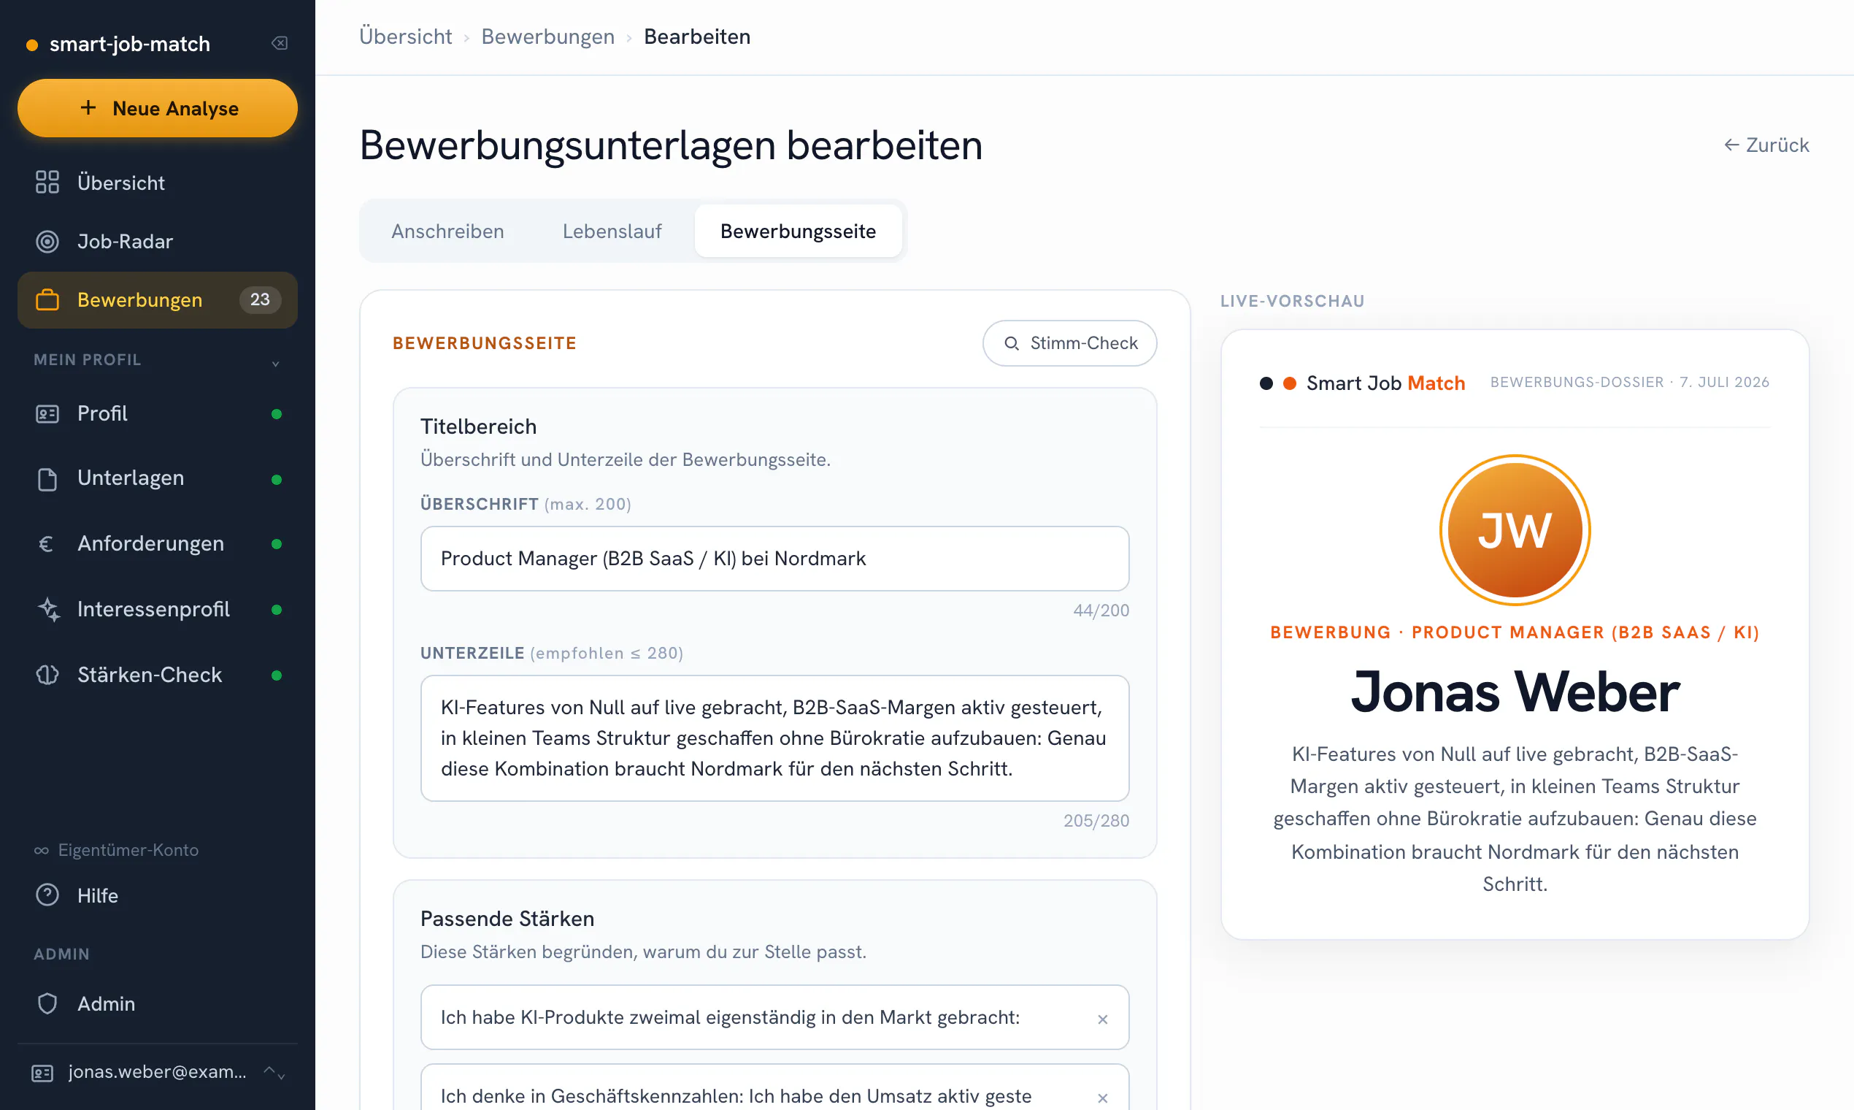Click the Bewerbungen count badge 23
1854x1110 pixels.
259,300
